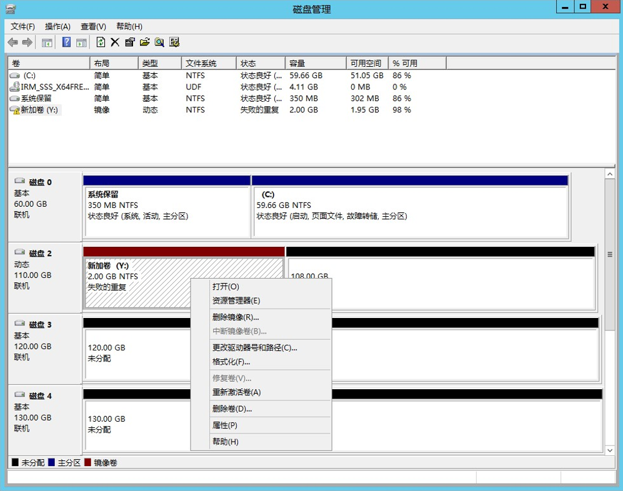Screen dimensions: 623x491
Task: Choose 格式化(F)... from context menu
Action: click(x=261, y=362)
